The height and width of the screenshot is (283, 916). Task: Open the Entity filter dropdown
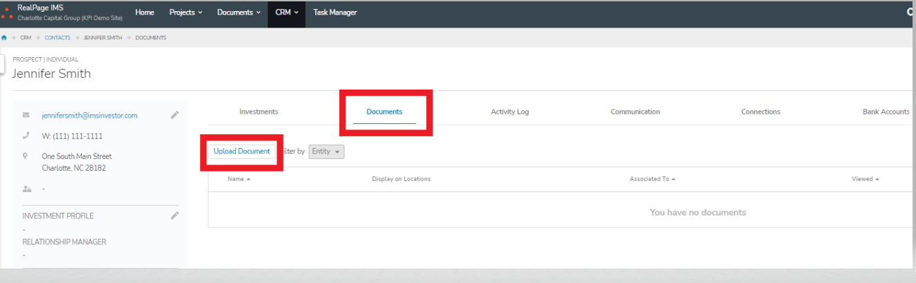tap(326, 151)
